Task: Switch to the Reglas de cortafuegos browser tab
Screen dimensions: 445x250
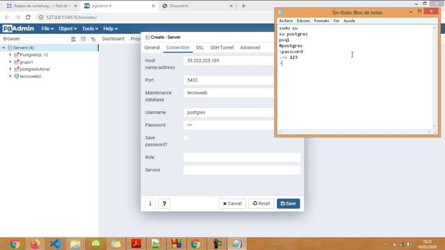Action: pyautogui.click(x=41, y=6)
